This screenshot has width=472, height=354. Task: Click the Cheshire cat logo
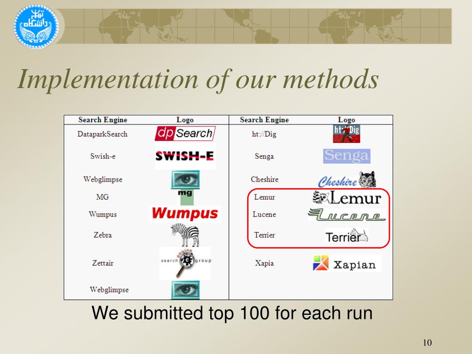(347, 180)
